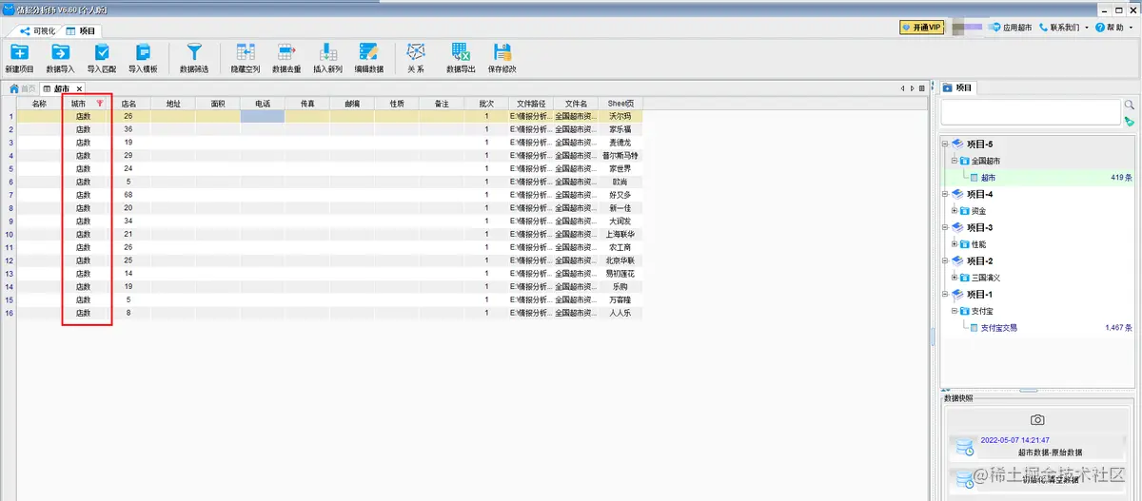Click the 店名 column header
Image resolution: width=1142 pixels, height=501 pixels.
[128, 103]
